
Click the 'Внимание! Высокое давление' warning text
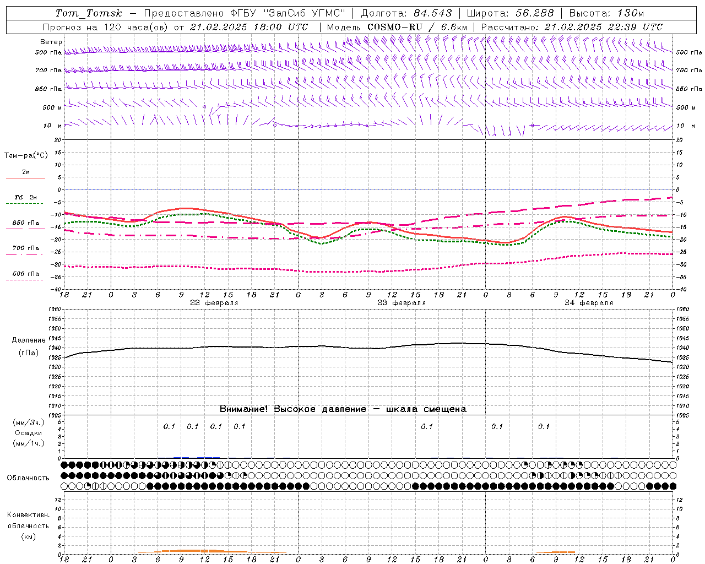[x=293, y=409]
